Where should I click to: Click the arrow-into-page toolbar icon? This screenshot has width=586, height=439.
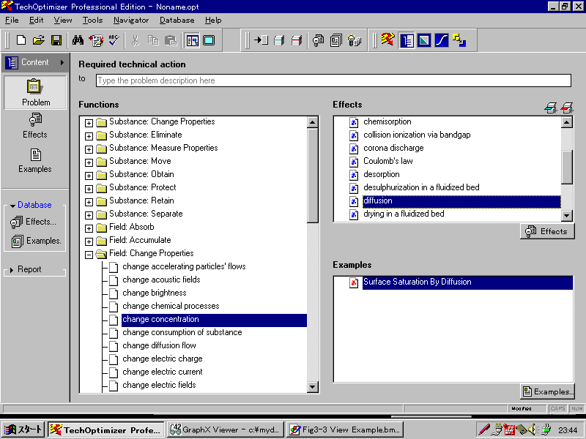pos(261,40)
